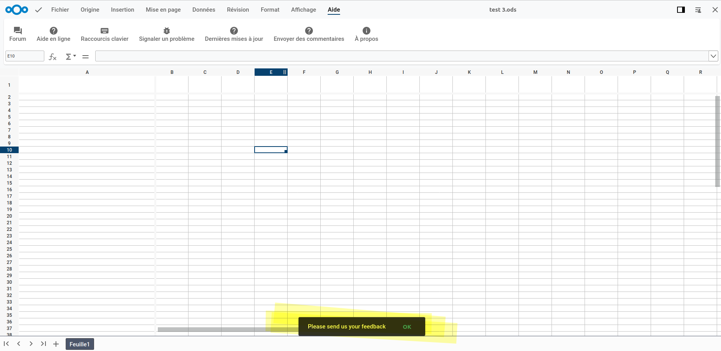Click OK on the feedback notification

point(407,327)
